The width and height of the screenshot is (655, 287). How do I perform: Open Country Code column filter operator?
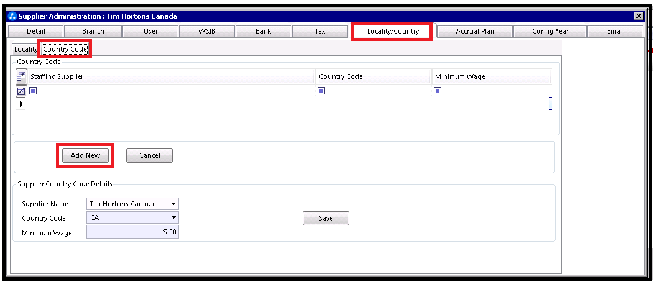point(321,91)
